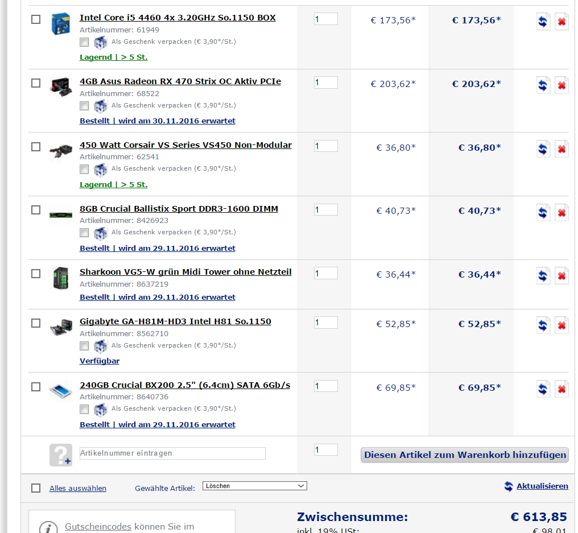Focus the Artikelnummer eintragen input field
The image size is (578, 533).
172,453
